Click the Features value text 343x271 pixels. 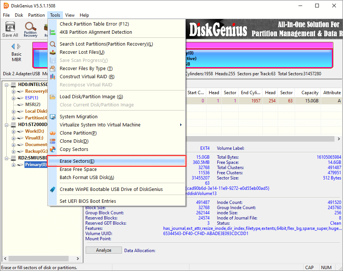[x=252, y=228]
